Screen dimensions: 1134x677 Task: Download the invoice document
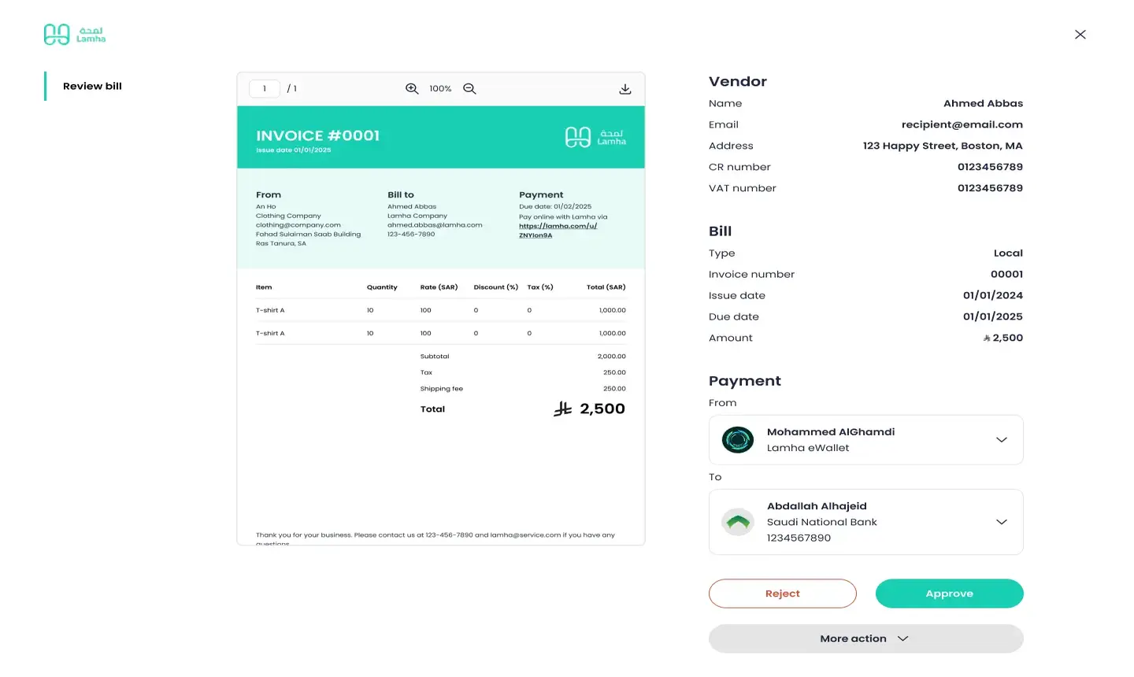(625, 89)
